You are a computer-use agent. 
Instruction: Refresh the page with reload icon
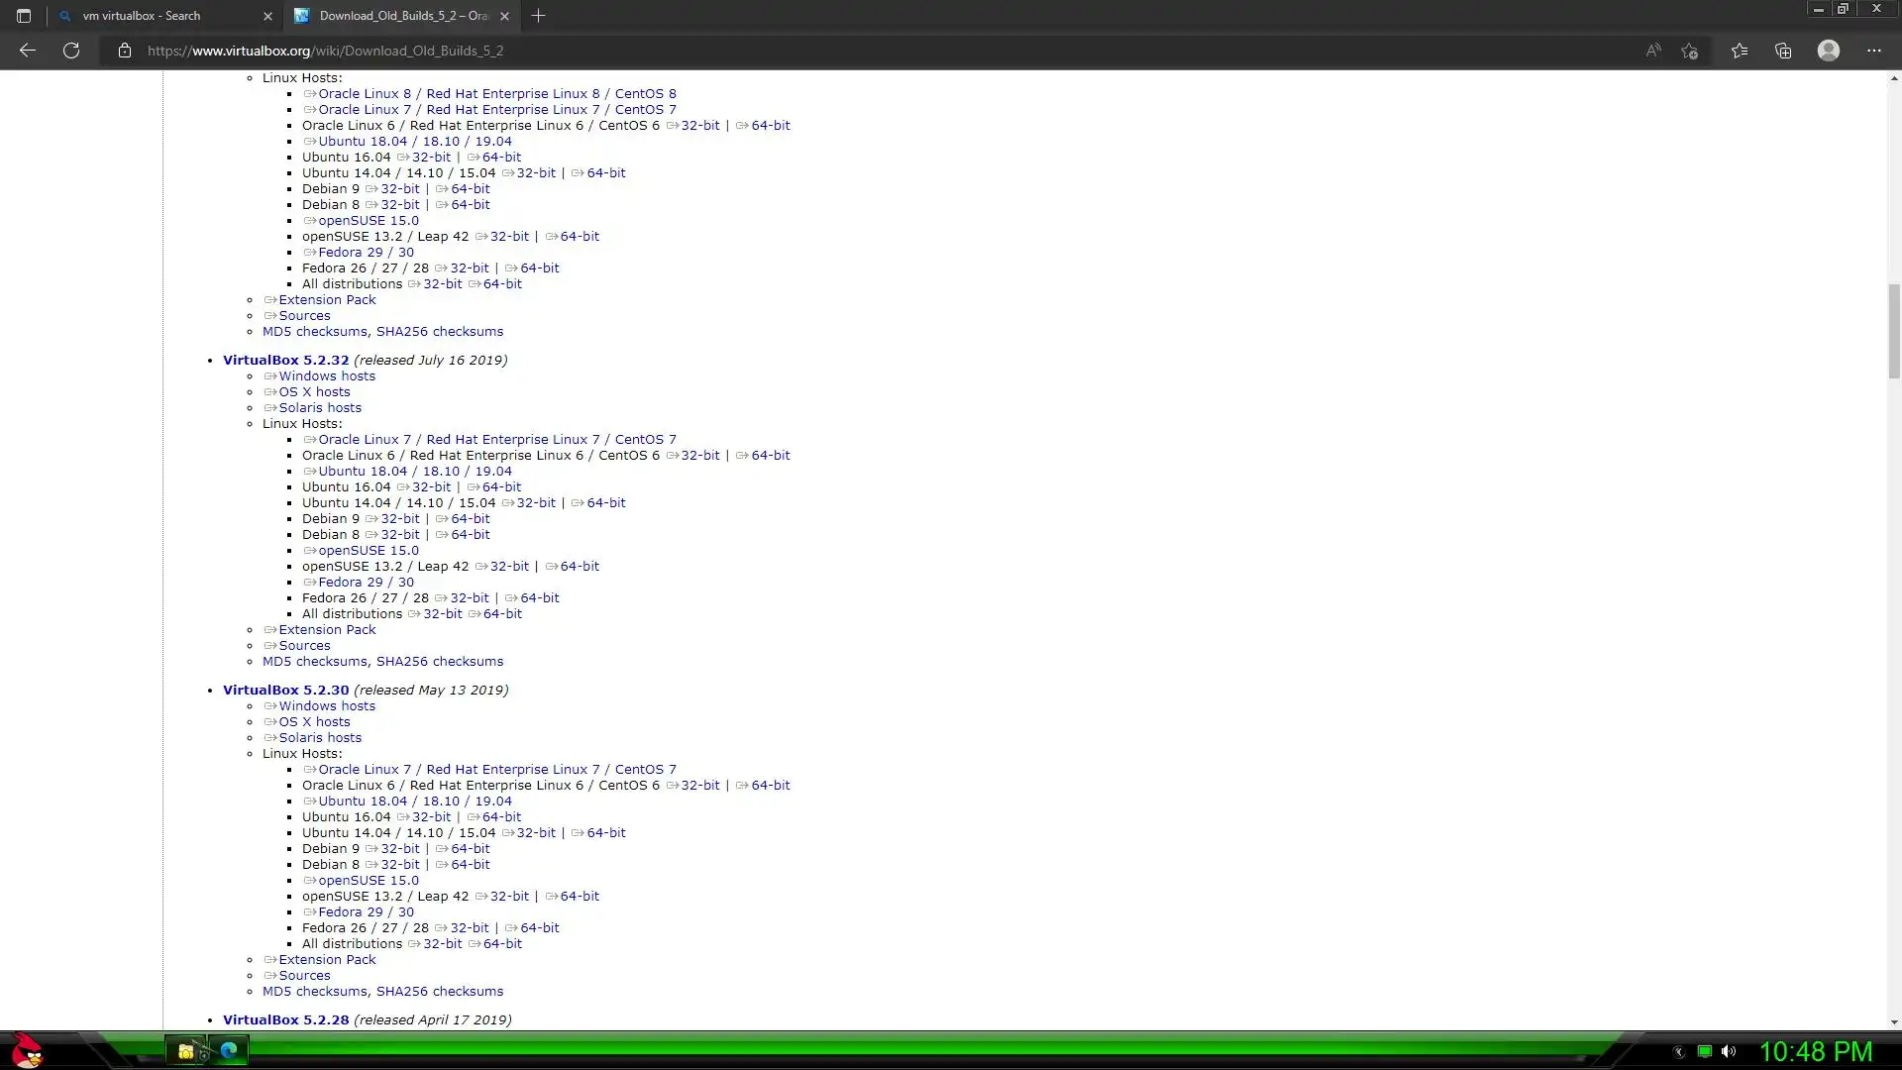(x=71, y=51)
